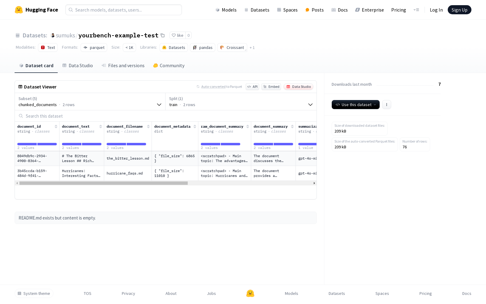Click the document_id value distribution bar
The height and width of the screenshot is (304, 486).
point(37,144)
